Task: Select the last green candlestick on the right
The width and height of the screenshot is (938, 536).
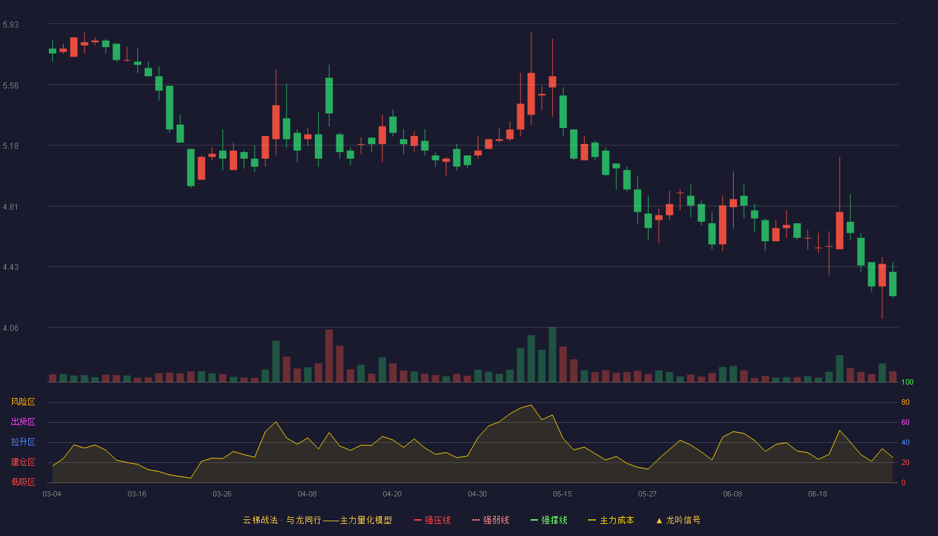Action: [x=892, y=283]
